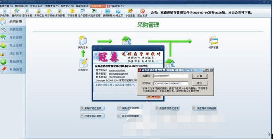
Task: Click the 公告 announcement text
Action: pyautogui.click(x=202, y=13)
